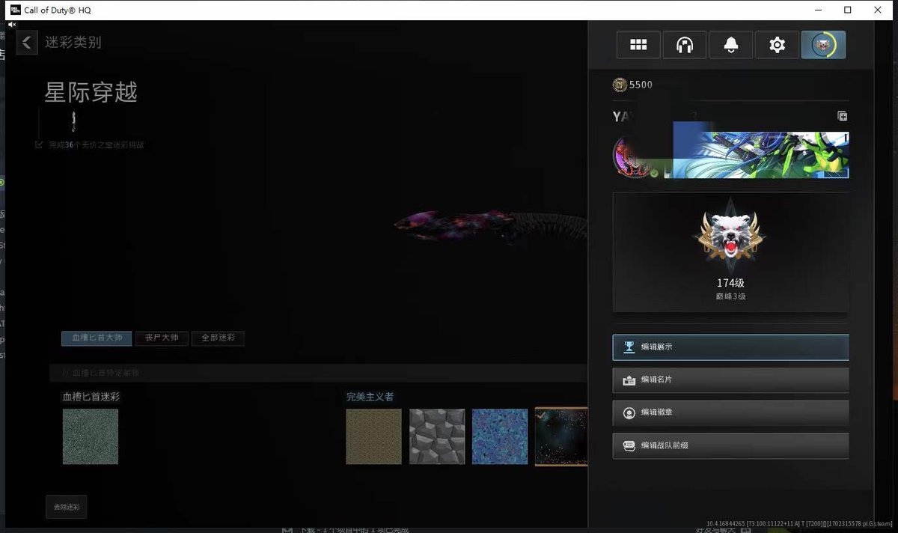Click the 巅峰3级 prestige text
This screenshot has width=898, height=533.
coord(730,296)
